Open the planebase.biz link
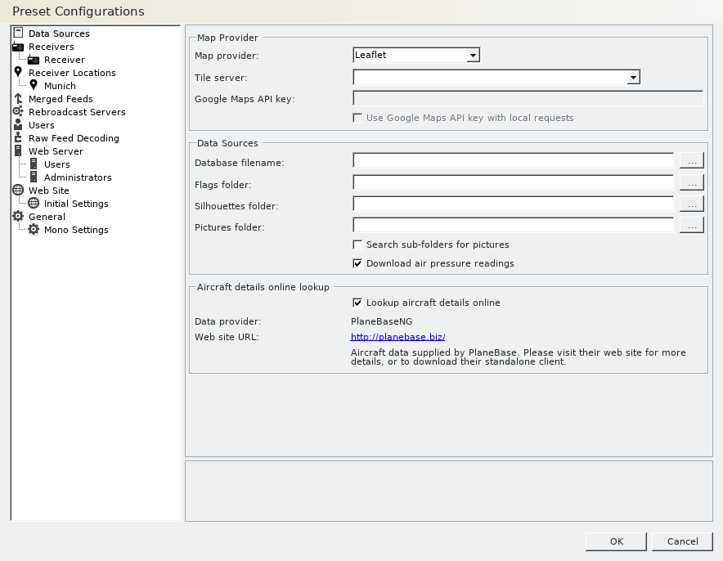Screen dimensions: 723x561 click(x=397, y=337)
